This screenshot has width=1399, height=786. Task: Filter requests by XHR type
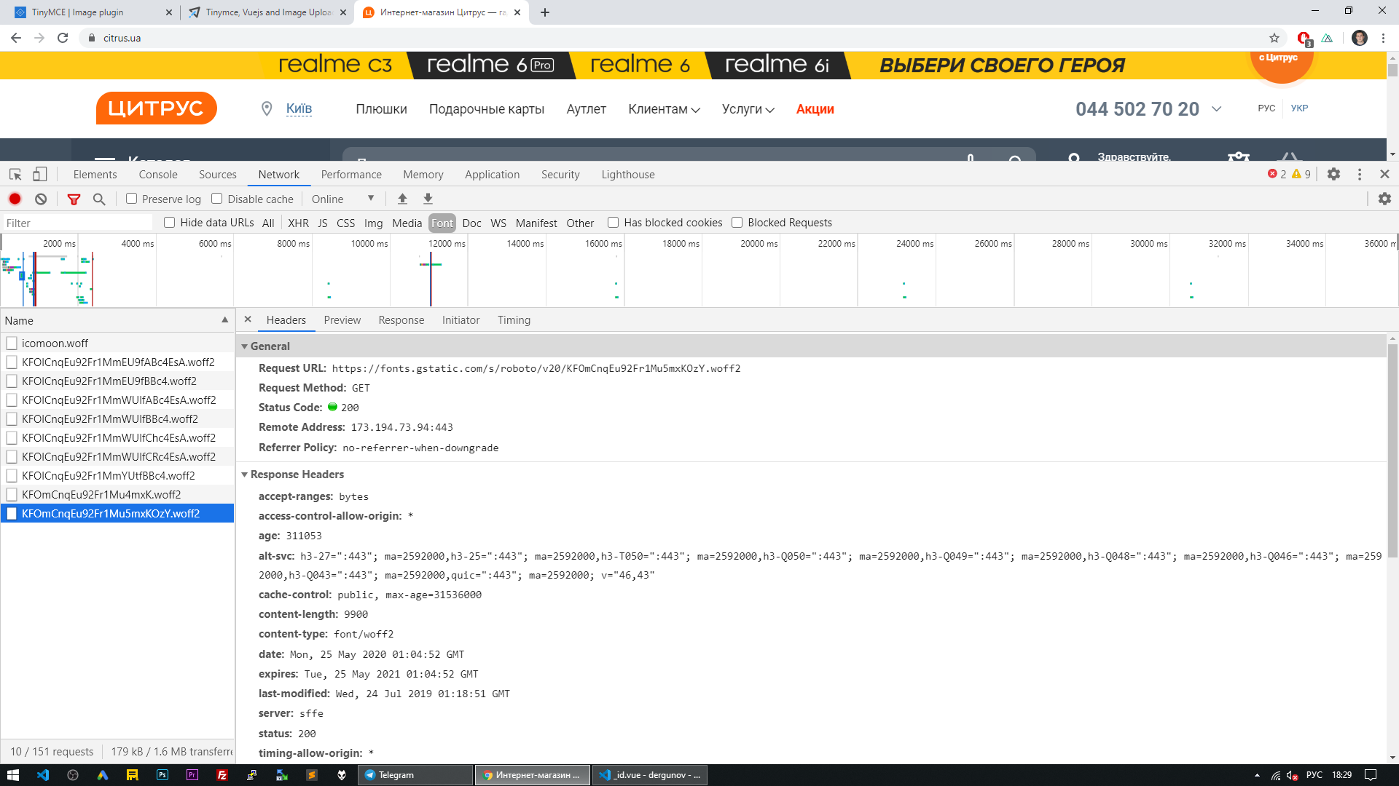(x=298, y=223)
